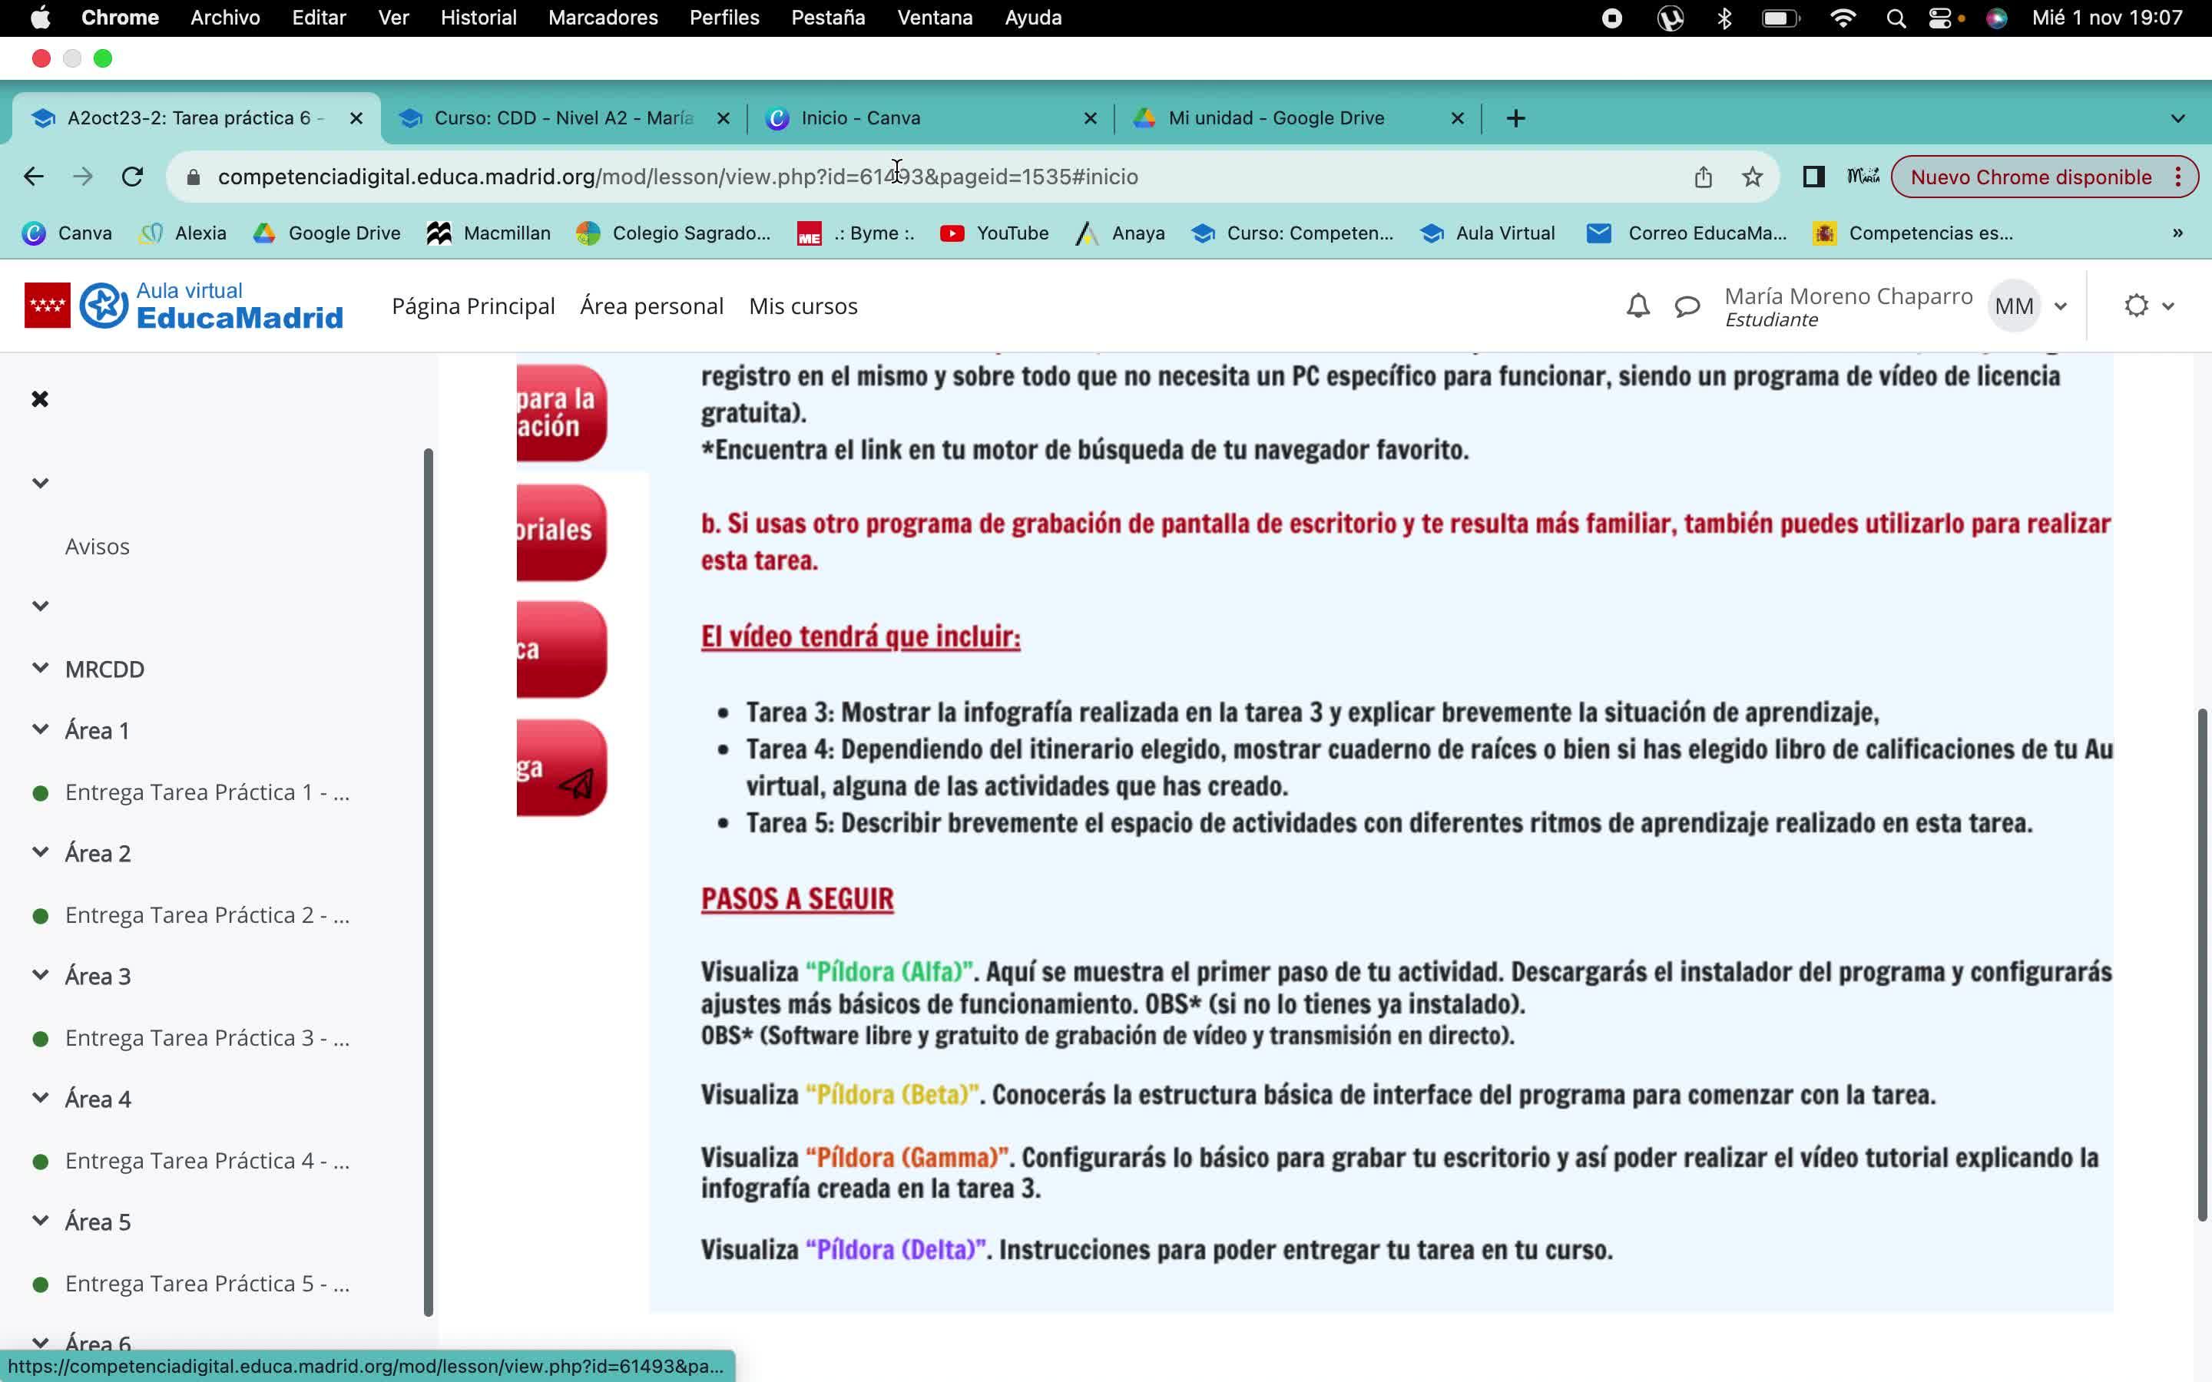Open the Chrome side panel icon
This screenshot has width=2212, height=1382.
pos(1813,177)
